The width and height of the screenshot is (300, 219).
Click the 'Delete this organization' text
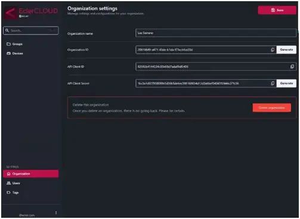tap(91, 105)
